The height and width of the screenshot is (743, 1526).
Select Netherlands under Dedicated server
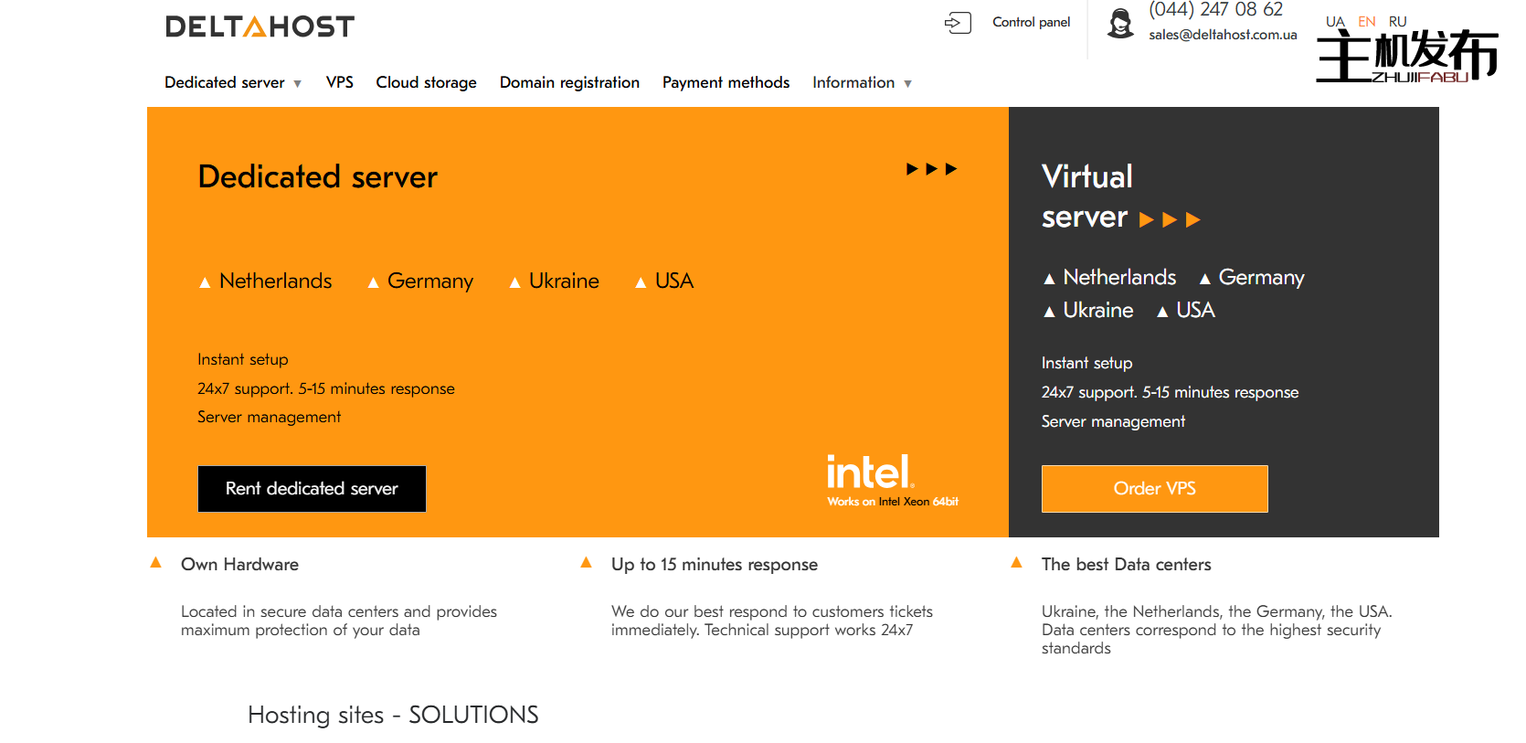[x=275, y=281]
